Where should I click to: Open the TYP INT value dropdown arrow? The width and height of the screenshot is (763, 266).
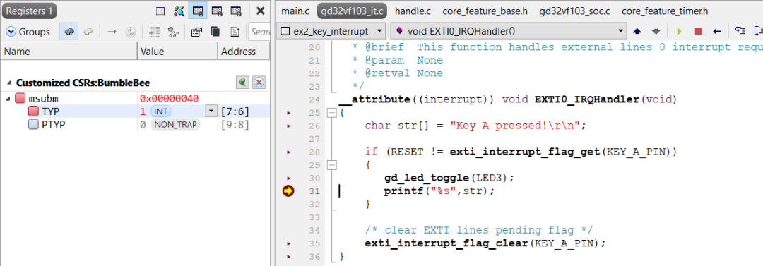point(211,111)
